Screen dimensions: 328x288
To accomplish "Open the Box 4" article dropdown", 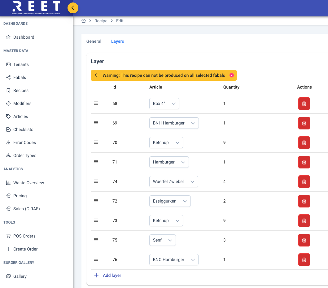I will 164,104.
